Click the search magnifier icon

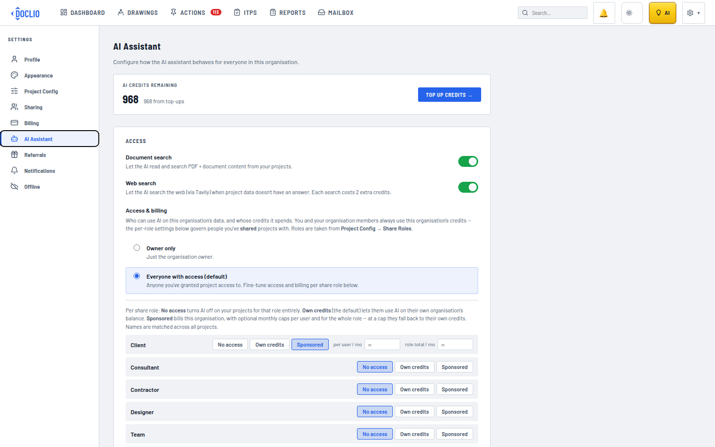click(x=525, y=13)
